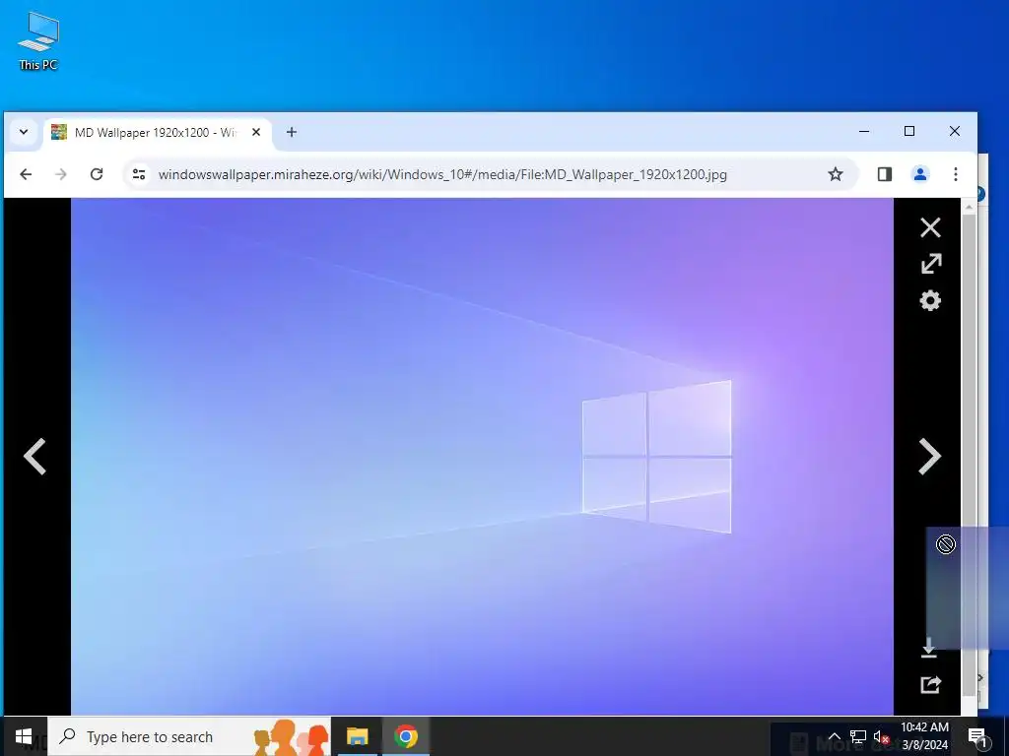This screenshot has height=756, width=1009.
Task: Open the tab search dropdown
Action: point(24,132)
